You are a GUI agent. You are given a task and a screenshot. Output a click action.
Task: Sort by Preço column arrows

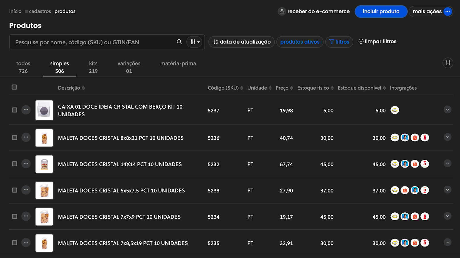[x=292, y=88]
